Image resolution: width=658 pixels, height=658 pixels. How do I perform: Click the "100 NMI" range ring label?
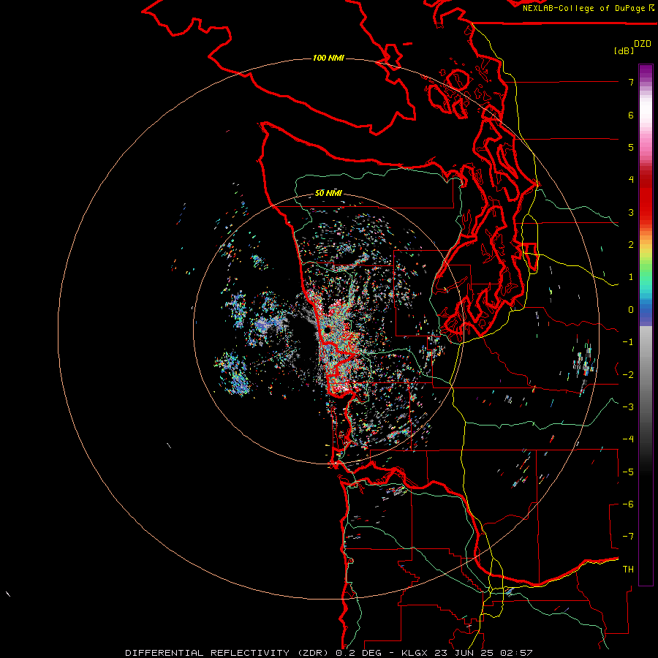click(x=328, y=58)
